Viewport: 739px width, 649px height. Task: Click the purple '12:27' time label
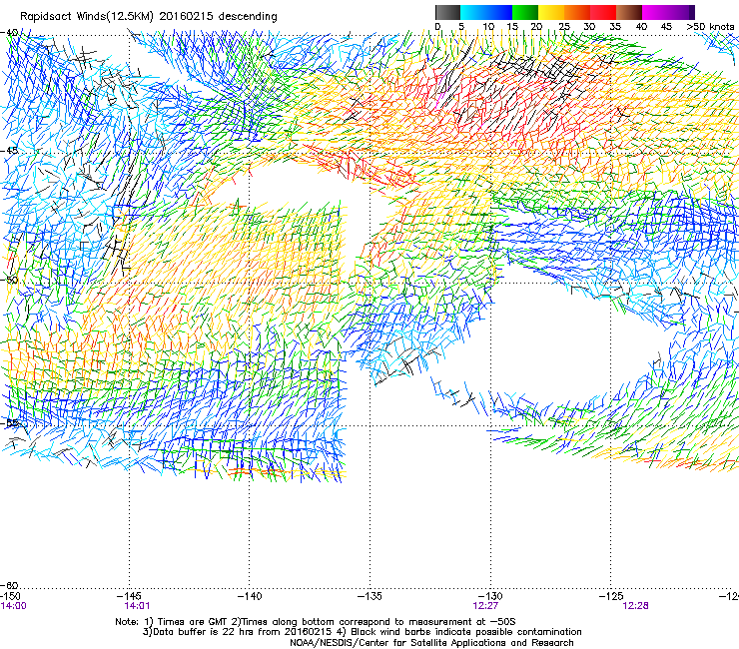[x=485, y=606]
